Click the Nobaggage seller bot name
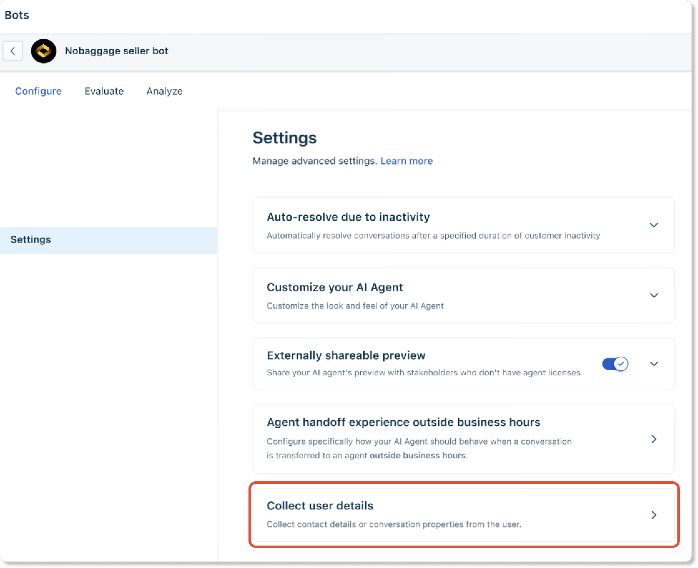Image resolution: width=698 pixels, height=568 pixels. click(116, 51)
